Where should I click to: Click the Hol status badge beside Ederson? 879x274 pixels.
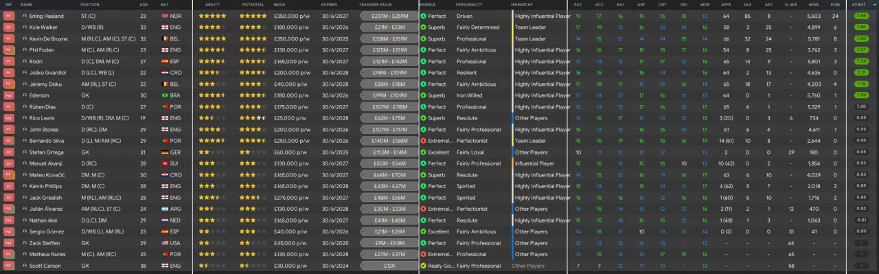click(x=9, y=95)
